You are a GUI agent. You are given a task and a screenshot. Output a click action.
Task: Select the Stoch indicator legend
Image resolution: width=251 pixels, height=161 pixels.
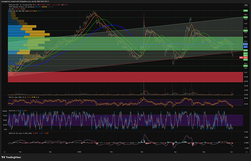pos(18,110)
